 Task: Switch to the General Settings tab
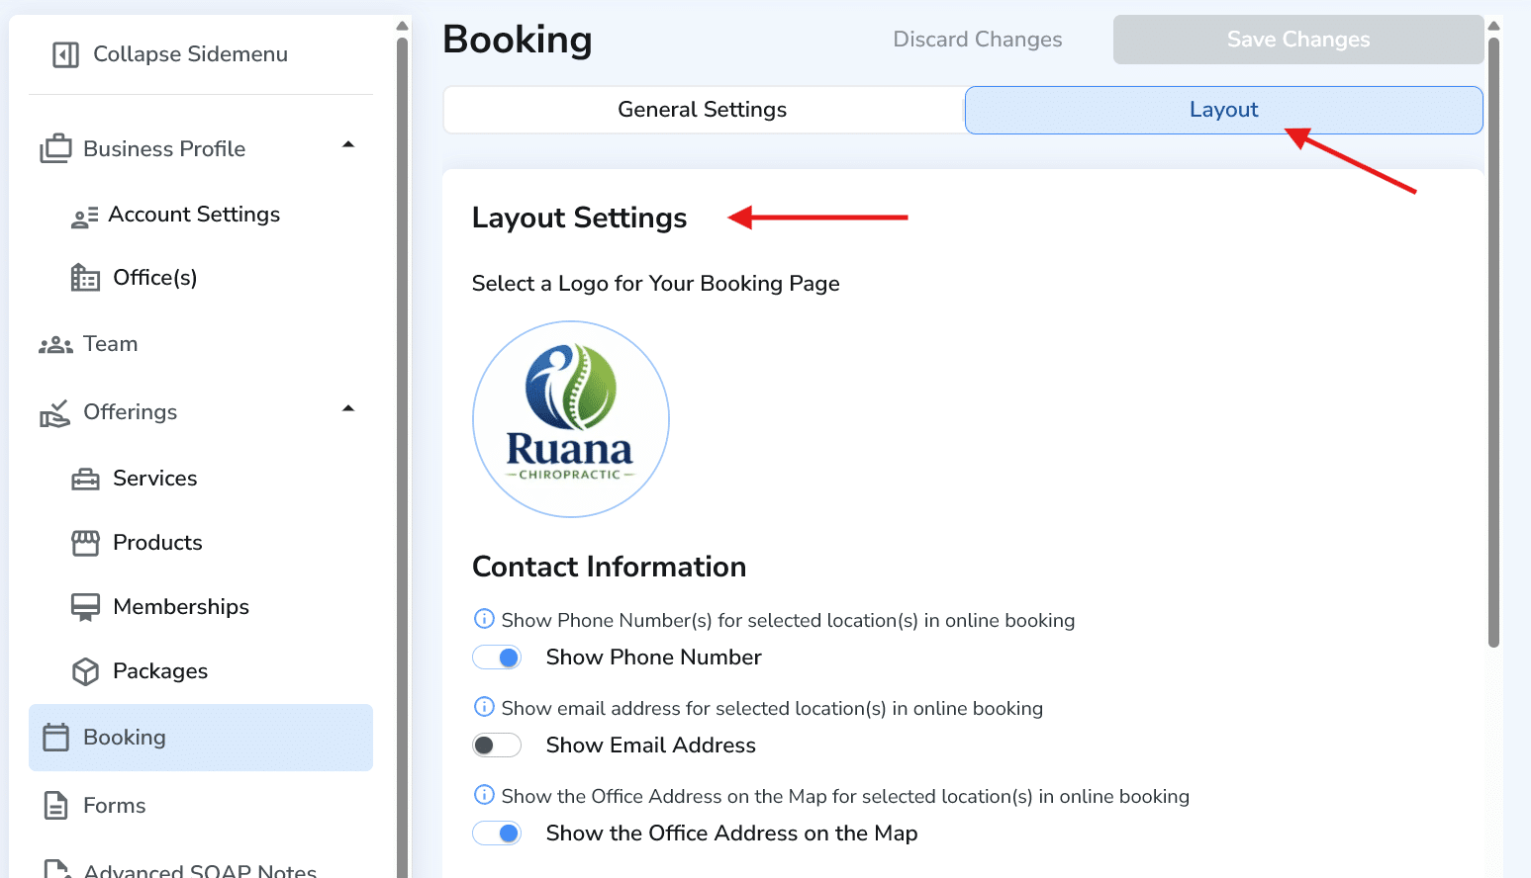coord(704,110)
